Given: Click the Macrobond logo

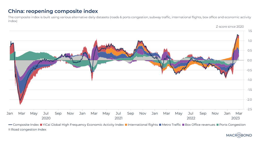Looking at the screenshot, I should point(239,135).
